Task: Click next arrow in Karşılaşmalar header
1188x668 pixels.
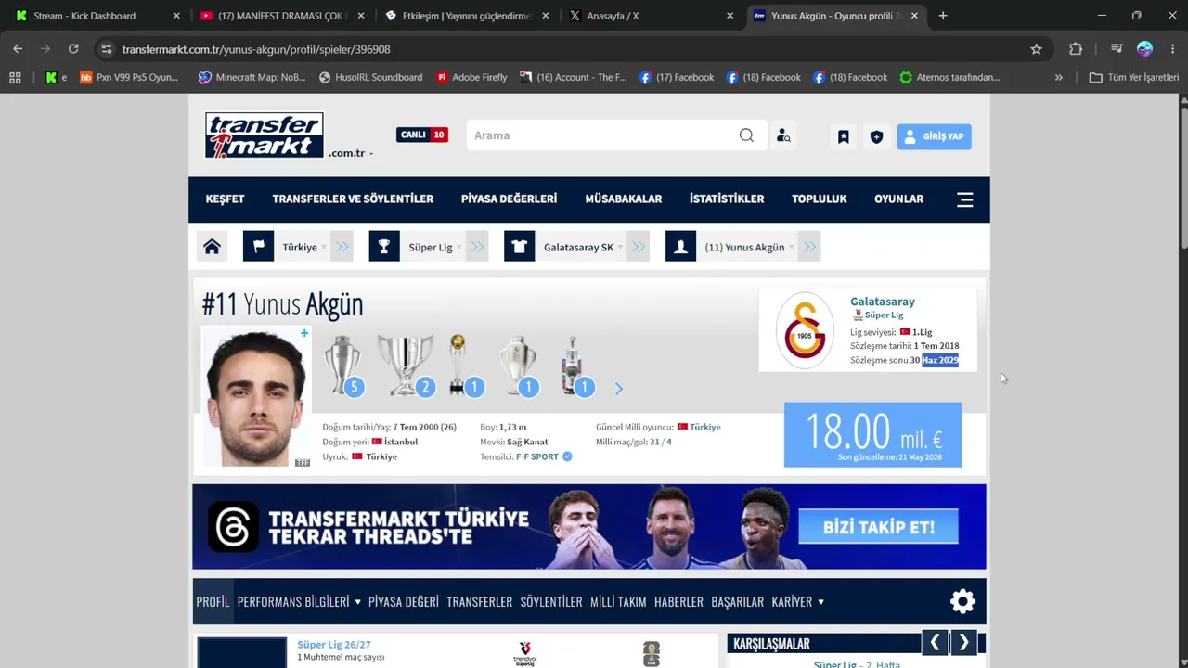Action: tap(963, 642)
